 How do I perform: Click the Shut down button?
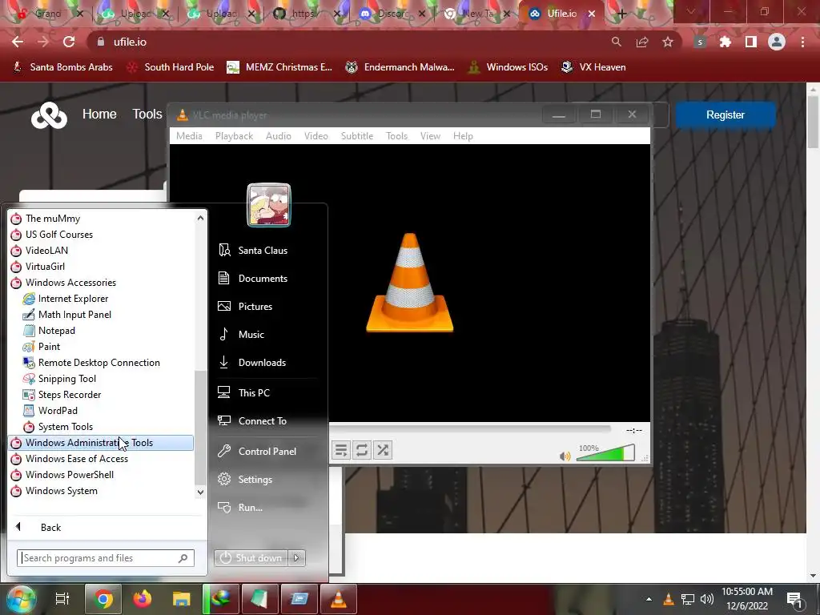(251, 558)
